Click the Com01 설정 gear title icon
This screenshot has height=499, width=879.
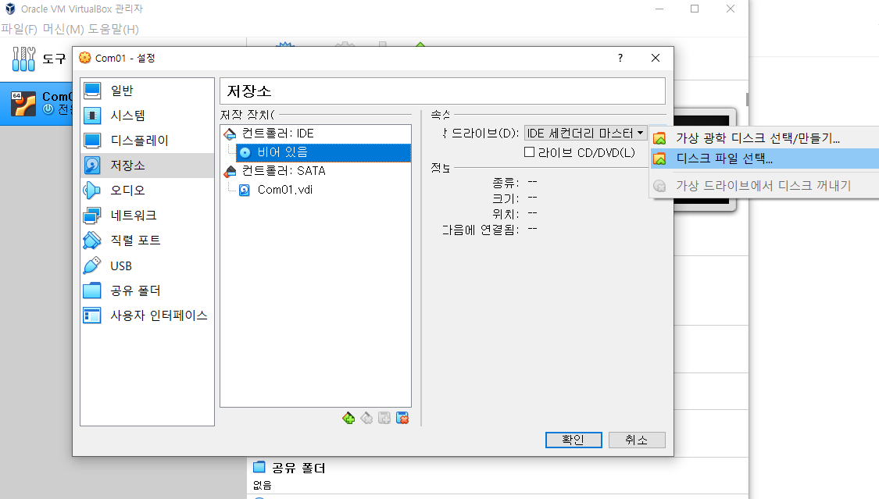click(85, 58)
